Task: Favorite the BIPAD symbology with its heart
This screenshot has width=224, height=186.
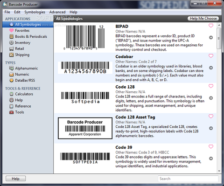Action: [211, 26]
